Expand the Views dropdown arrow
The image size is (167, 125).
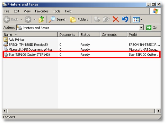[141, 20]
